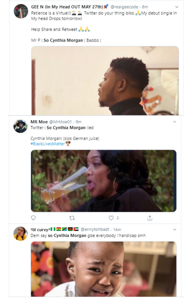Screen dimensions: 192x299
Task: Expand options chevron on MR Moe's tweet
Action: pyautogui.click(x=175, y=122)
